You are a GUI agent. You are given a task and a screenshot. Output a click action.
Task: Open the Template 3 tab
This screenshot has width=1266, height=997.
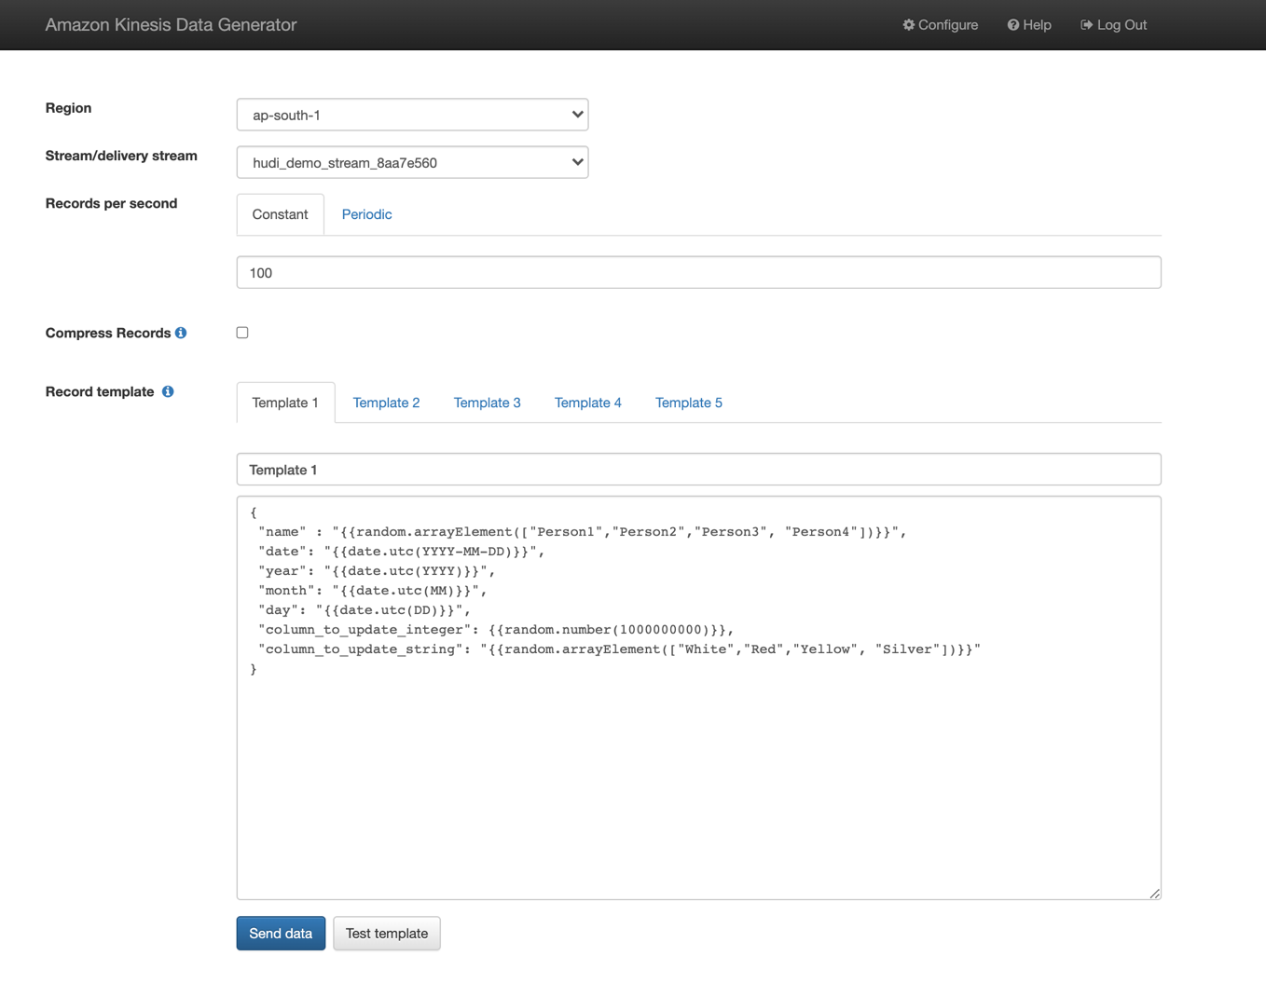[487, 403]
